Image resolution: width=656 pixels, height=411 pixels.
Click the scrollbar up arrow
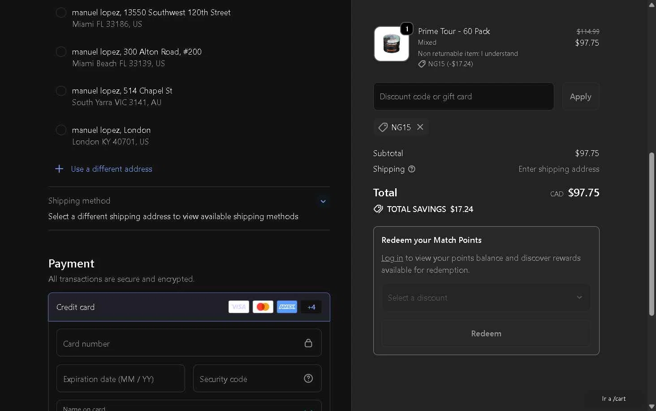(x=652, y=4)
